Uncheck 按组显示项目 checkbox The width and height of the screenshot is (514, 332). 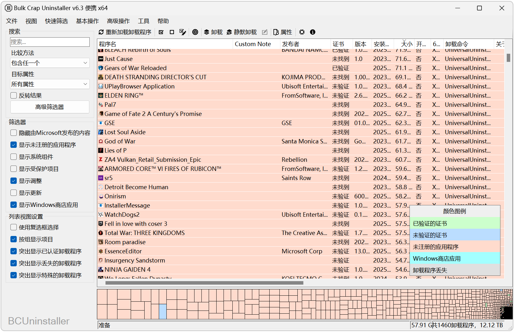point(14,239)
